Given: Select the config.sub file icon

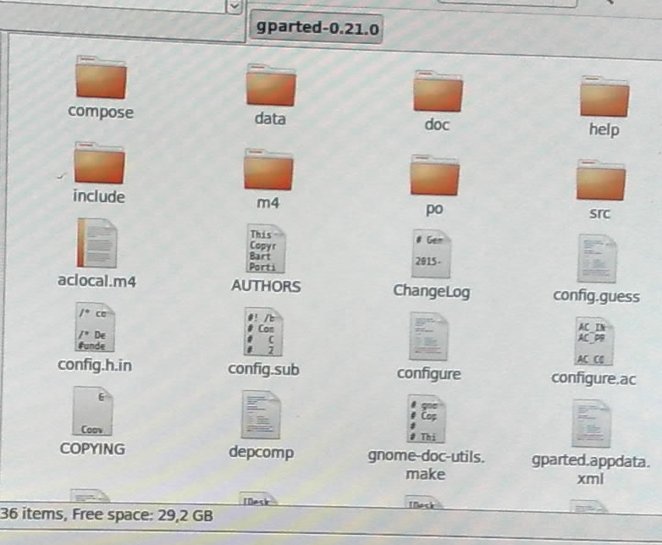Looking at the screenshot, I should pos(263,333).
